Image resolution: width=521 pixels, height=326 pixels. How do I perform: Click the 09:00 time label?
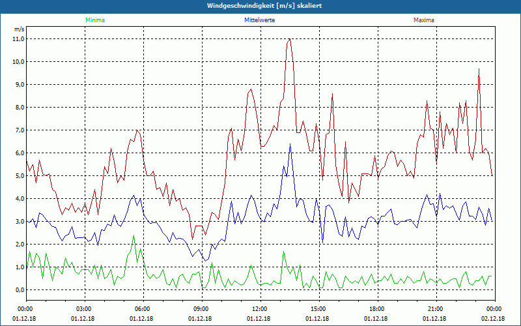202,309
